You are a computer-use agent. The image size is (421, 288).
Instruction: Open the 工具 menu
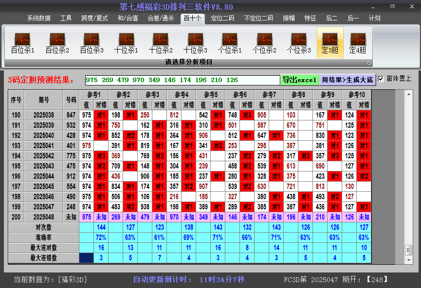(66, 18)
